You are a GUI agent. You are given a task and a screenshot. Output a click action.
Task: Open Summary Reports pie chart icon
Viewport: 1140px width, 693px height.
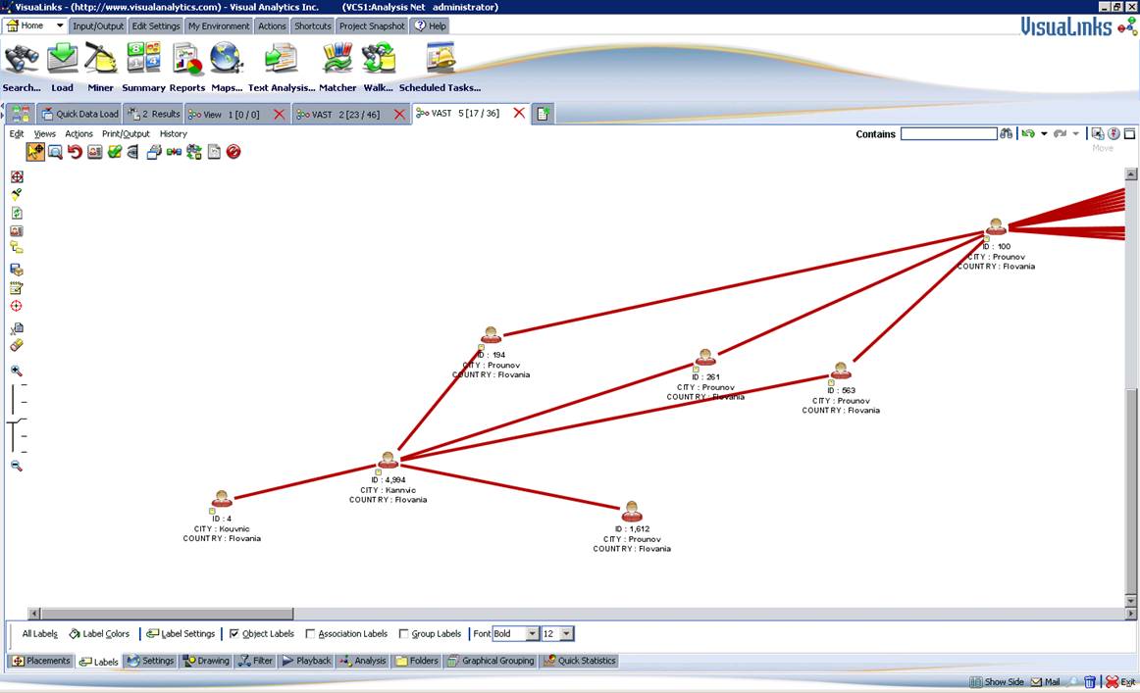(186, 60)
